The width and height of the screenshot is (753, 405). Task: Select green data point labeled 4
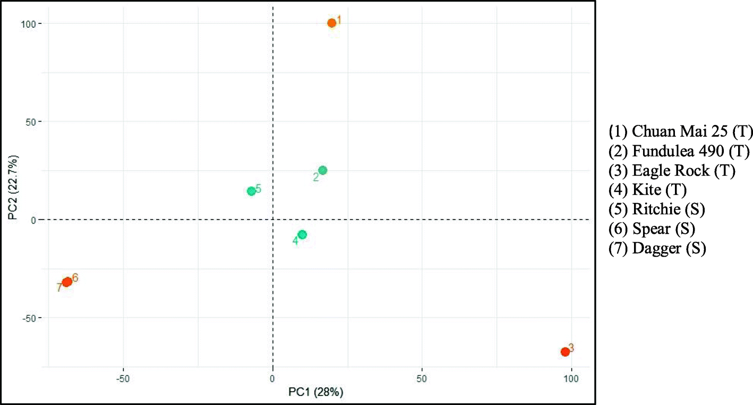coord(302,235)
